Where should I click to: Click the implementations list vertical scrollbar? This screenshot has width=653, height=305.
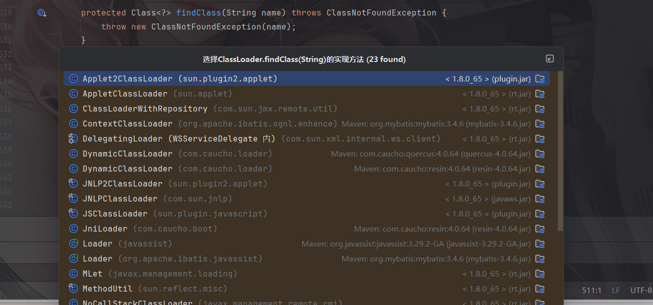[x=560, y=150]
